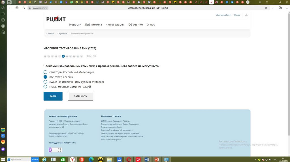Image resolution: width=290 pixels, height=162 pixels.
Task: Click help@rcoit.ru support email link
Action: click(70, 143)
